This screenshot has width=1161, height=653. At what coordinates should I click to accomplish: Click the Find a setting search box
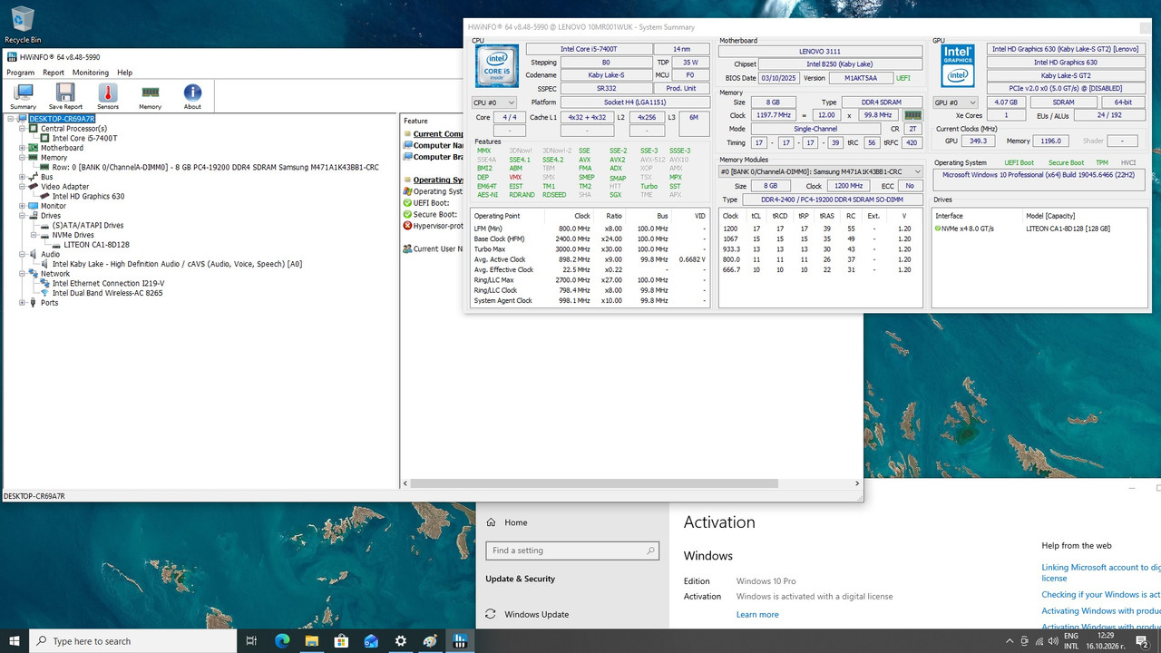tap(571, 551)
